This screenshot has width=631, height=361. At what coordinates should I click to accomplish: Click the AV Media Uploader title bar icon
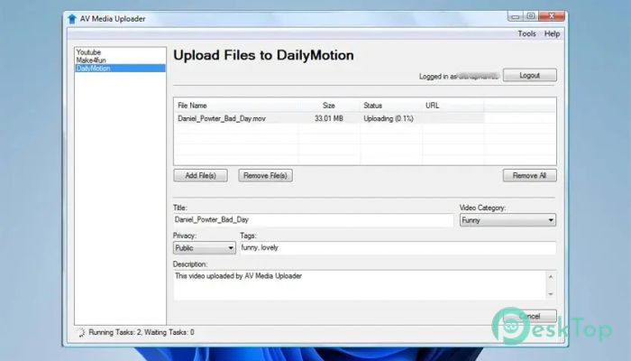72,19
